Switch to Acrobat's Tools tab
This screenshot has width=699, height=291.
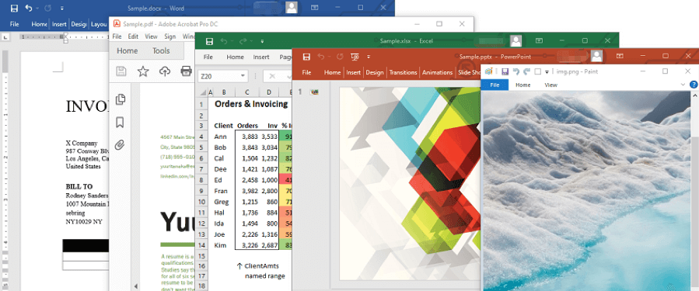coord(161,50)
